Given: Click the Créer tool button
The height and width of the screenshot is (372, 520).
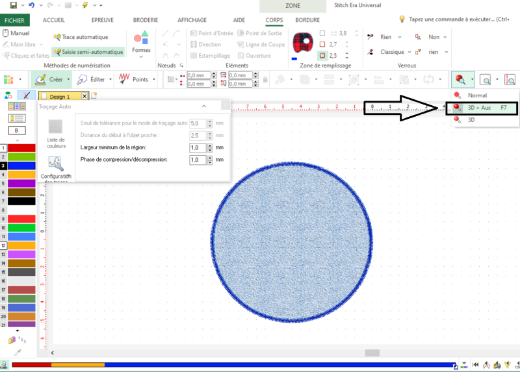Looking at the screenshot, I should tap(49, 79).
